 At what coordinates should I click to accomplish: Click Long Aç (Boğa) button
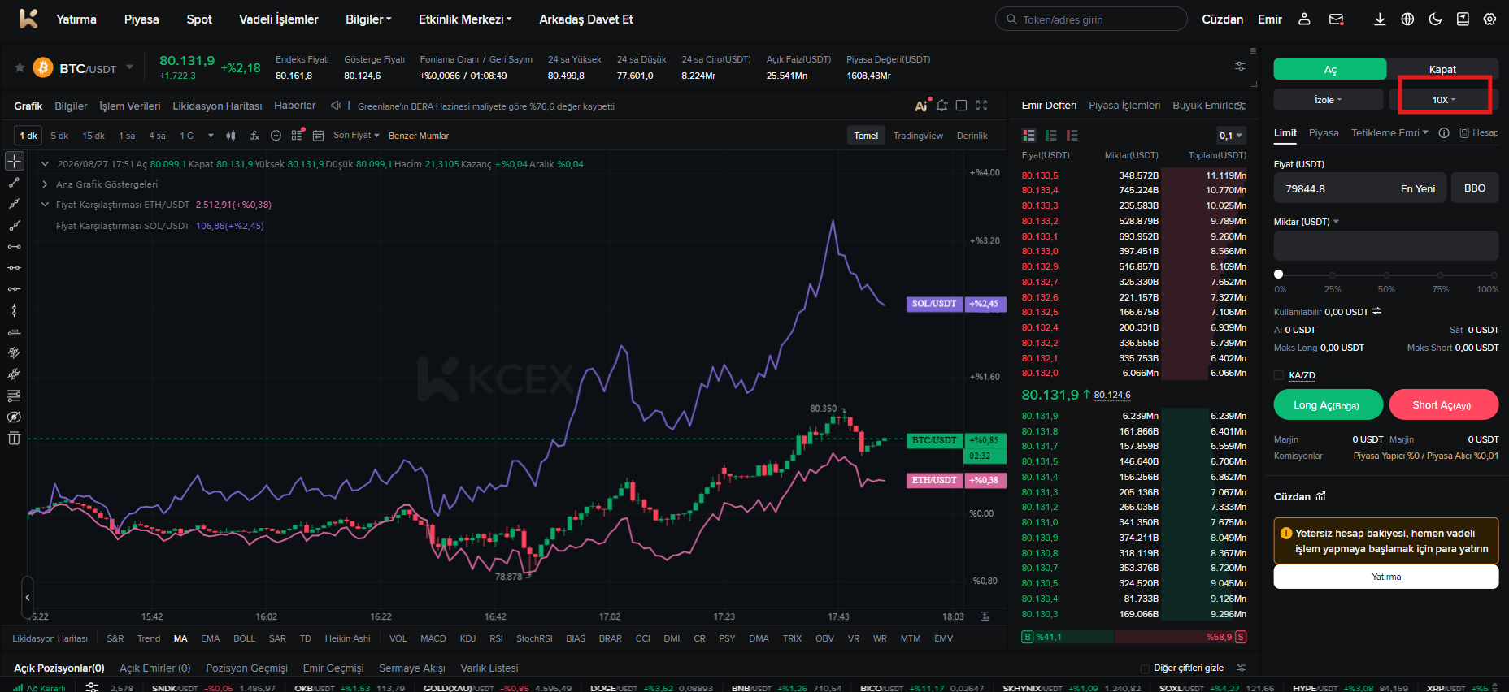(x=1328, y=404)
